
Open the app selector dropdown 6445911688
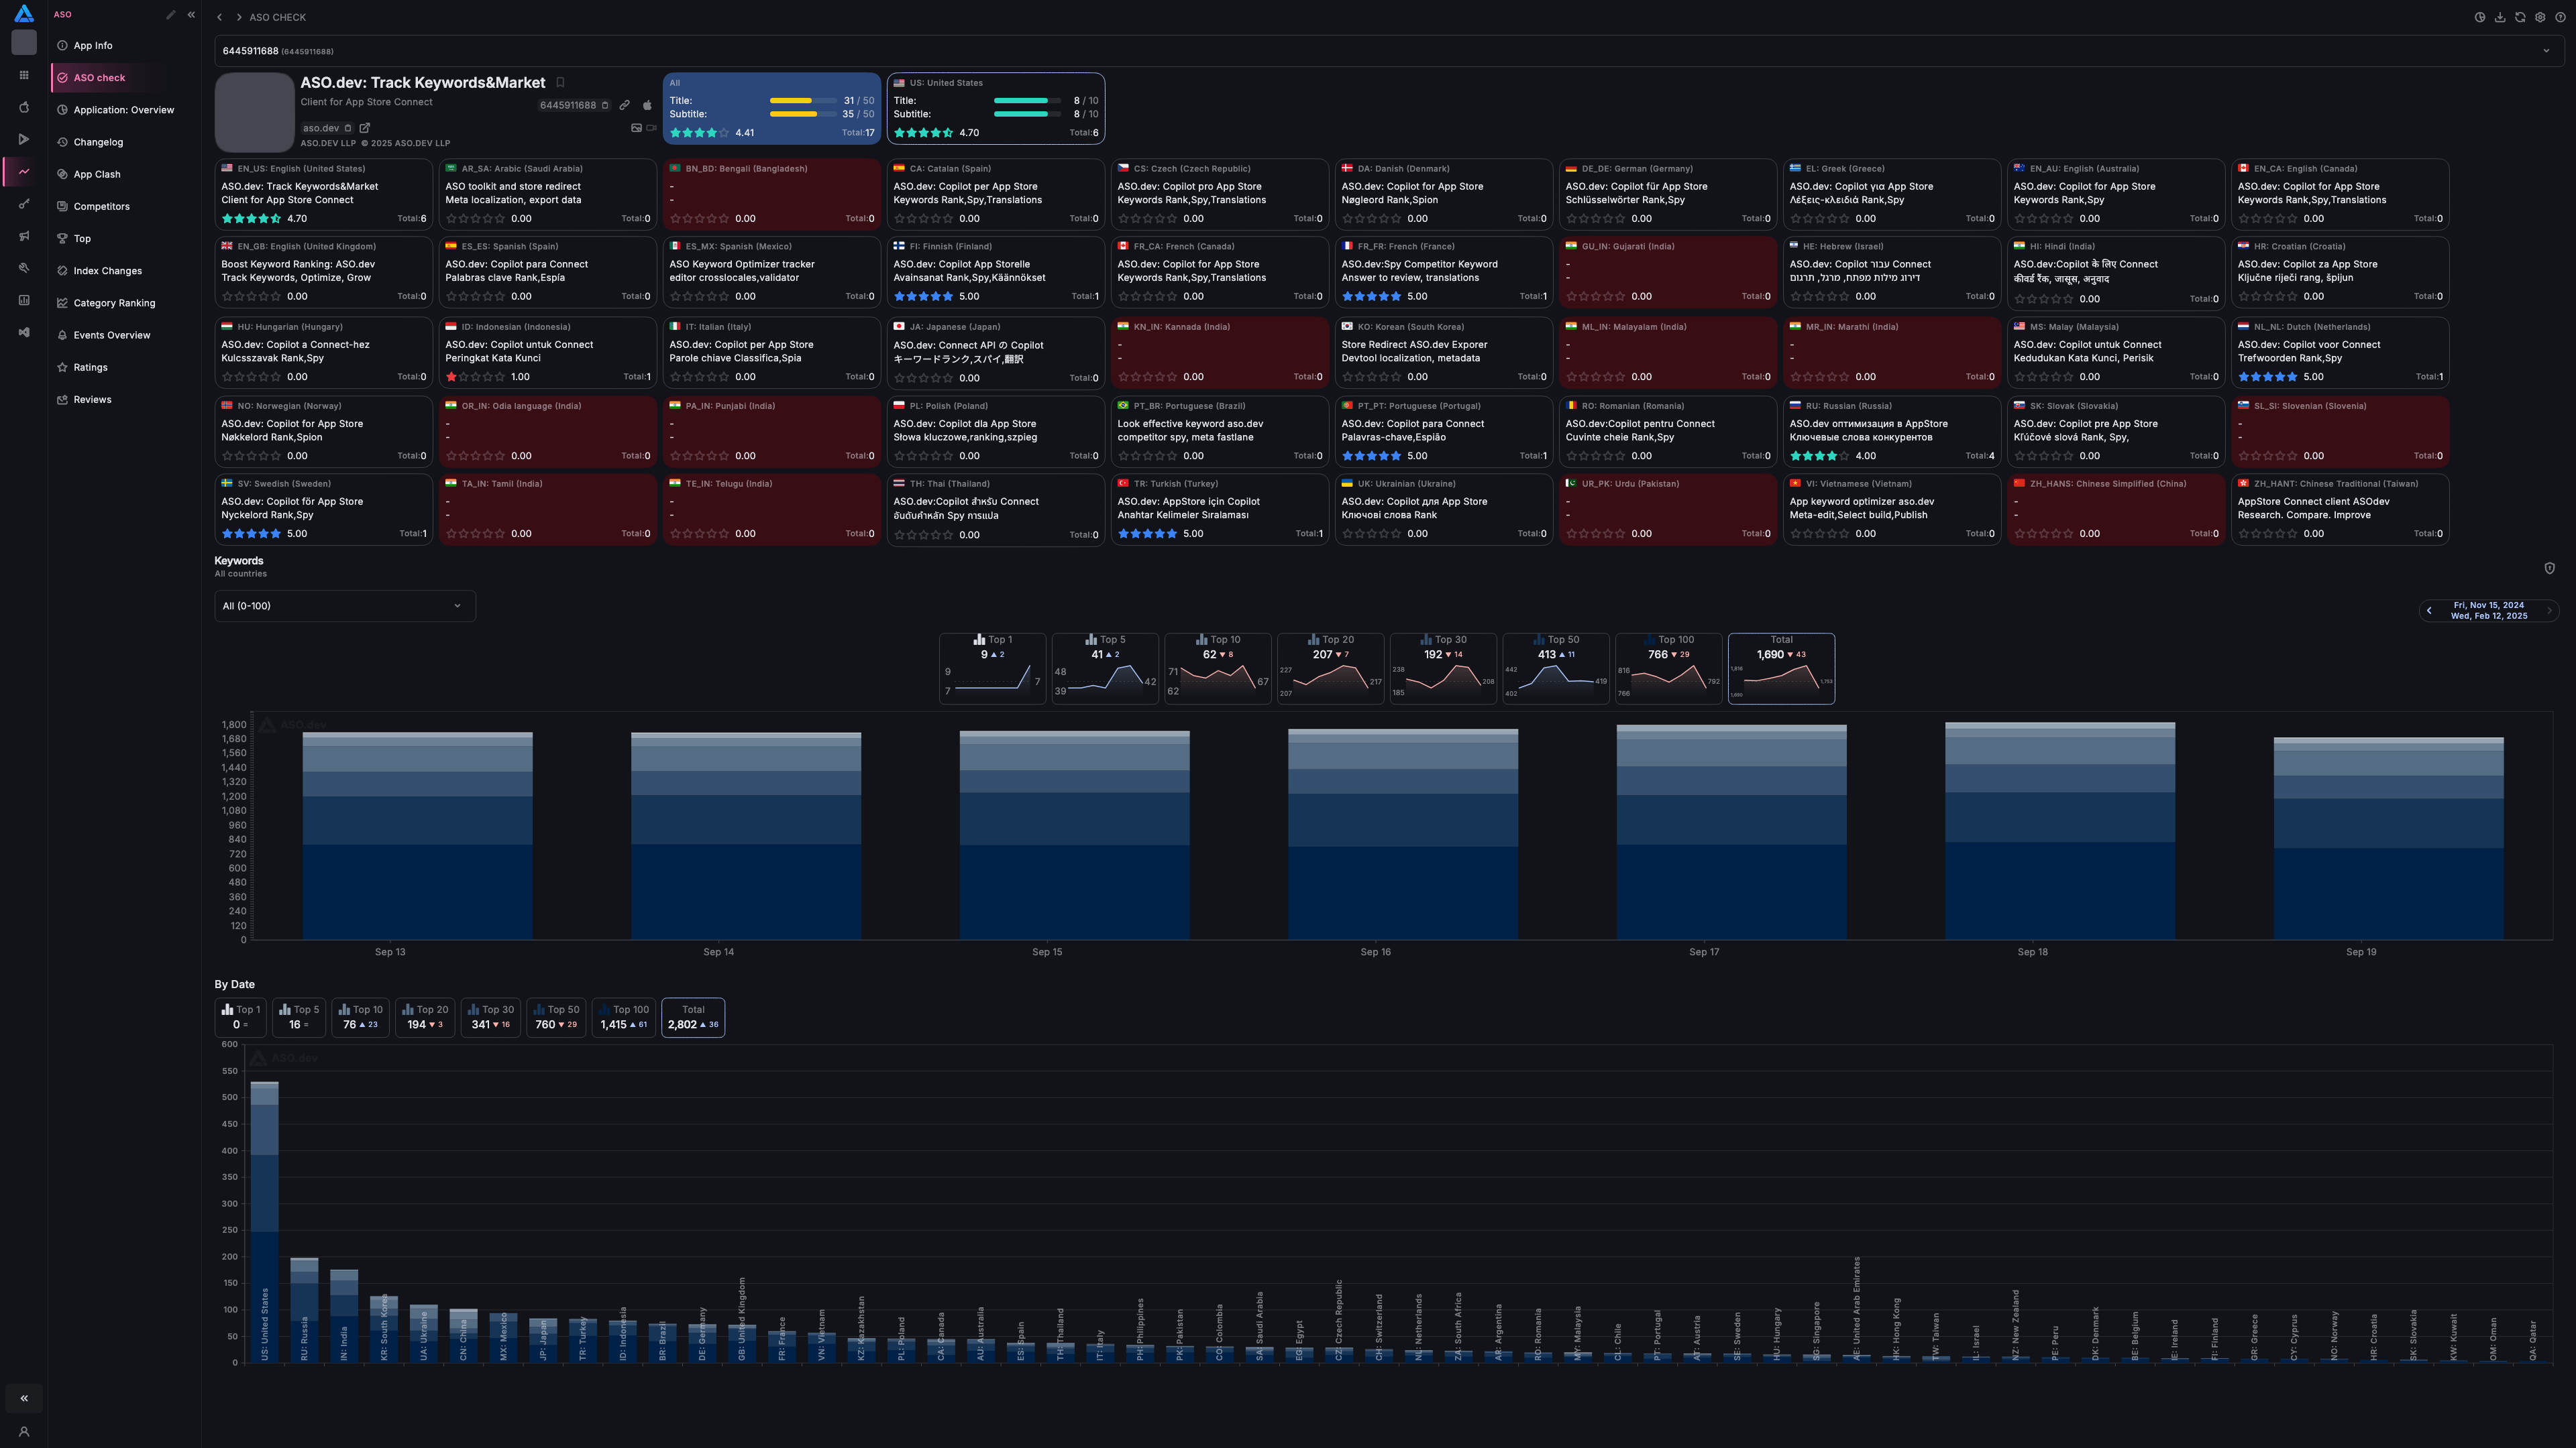[1389, 51]
